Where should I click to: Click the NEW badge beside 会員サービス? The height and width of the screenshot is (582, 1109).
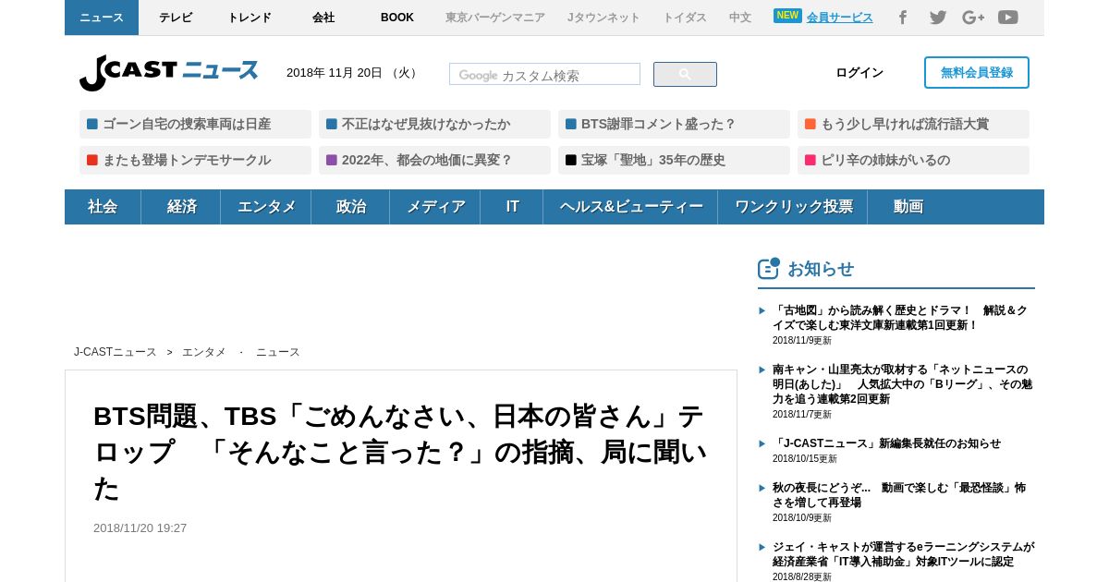tap(787, 16)
